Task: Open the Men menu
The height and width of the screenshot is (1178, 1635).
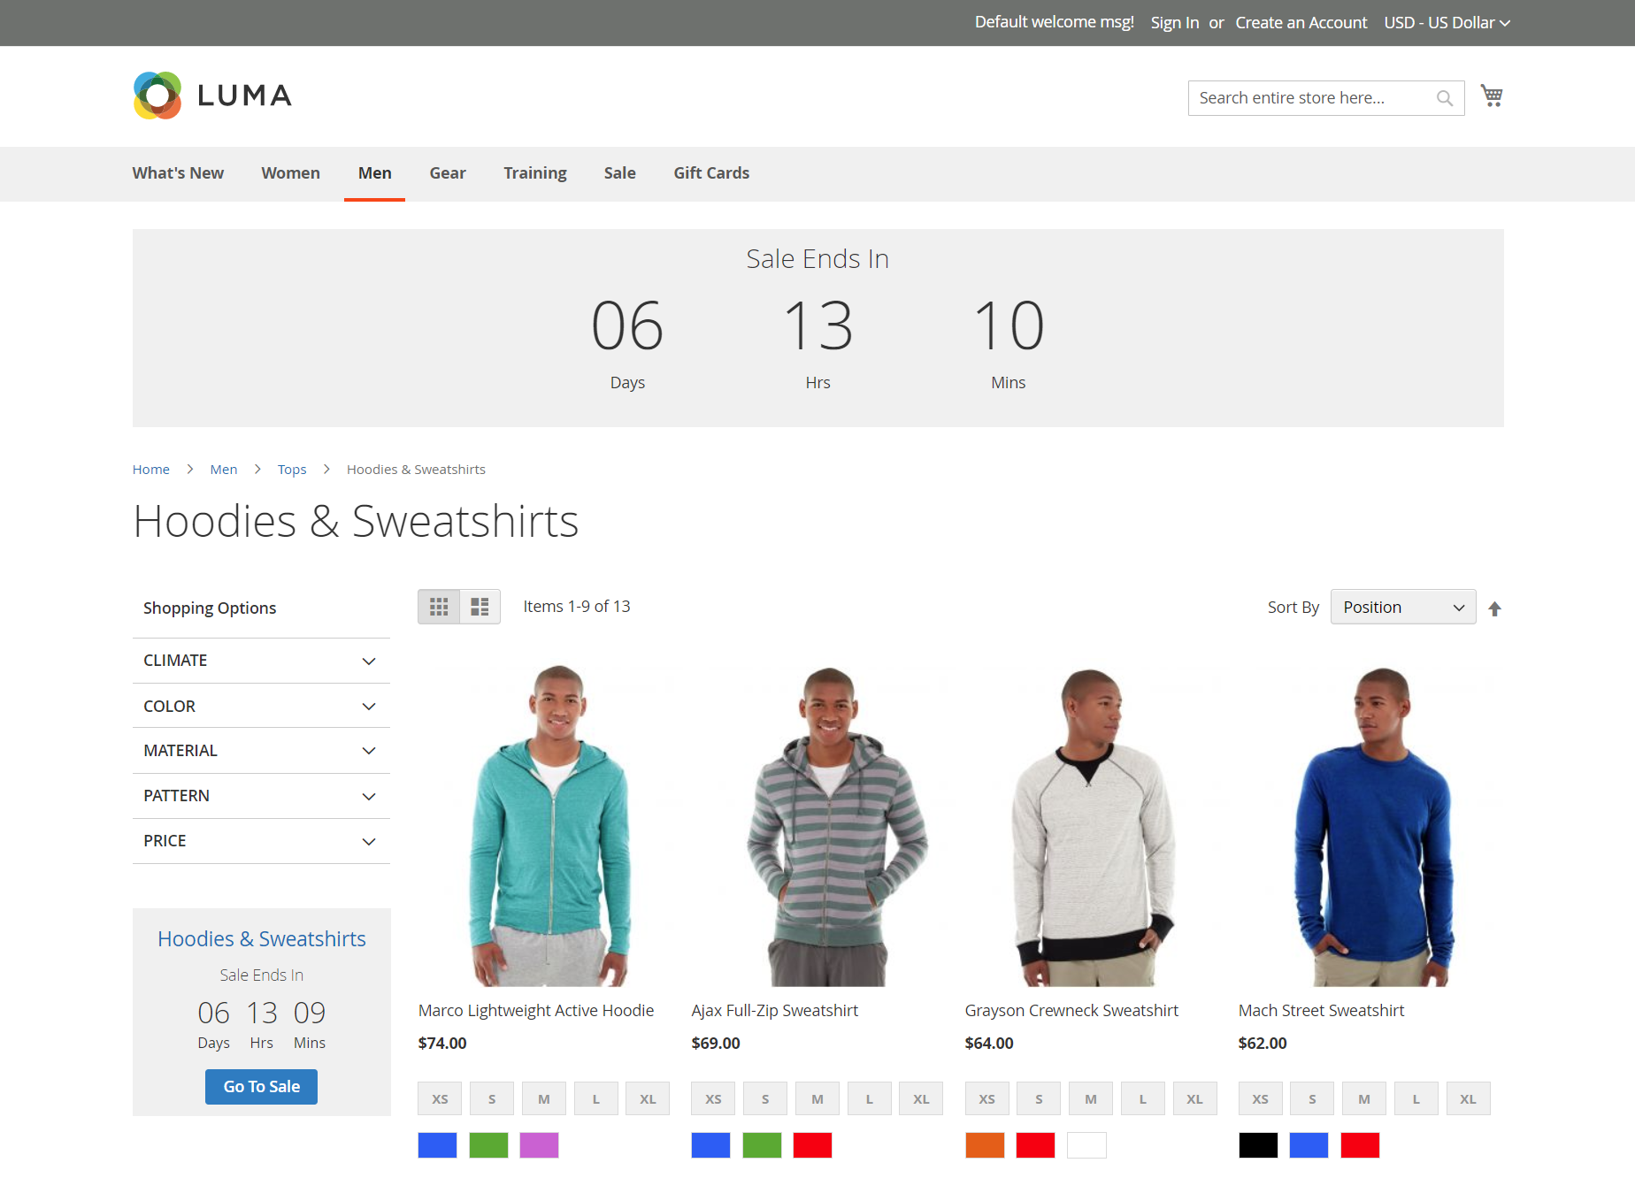Action: coord(374,173)
